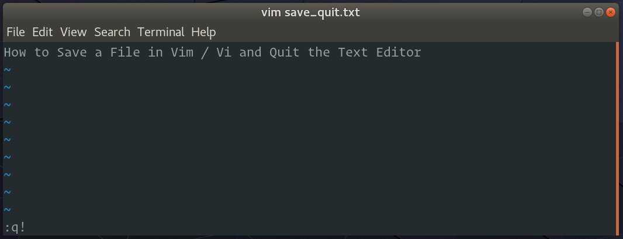This screenshot has width=623, height=239.
Task: Click the word 'How' at the line start
Action: 15,52
